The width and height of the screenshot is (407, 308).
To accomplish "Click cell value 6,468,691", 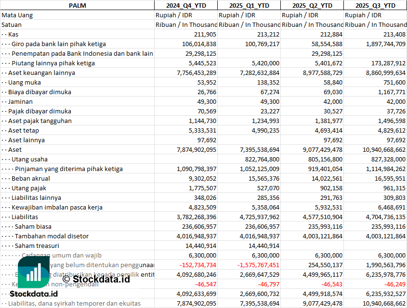I will point(392,207).
